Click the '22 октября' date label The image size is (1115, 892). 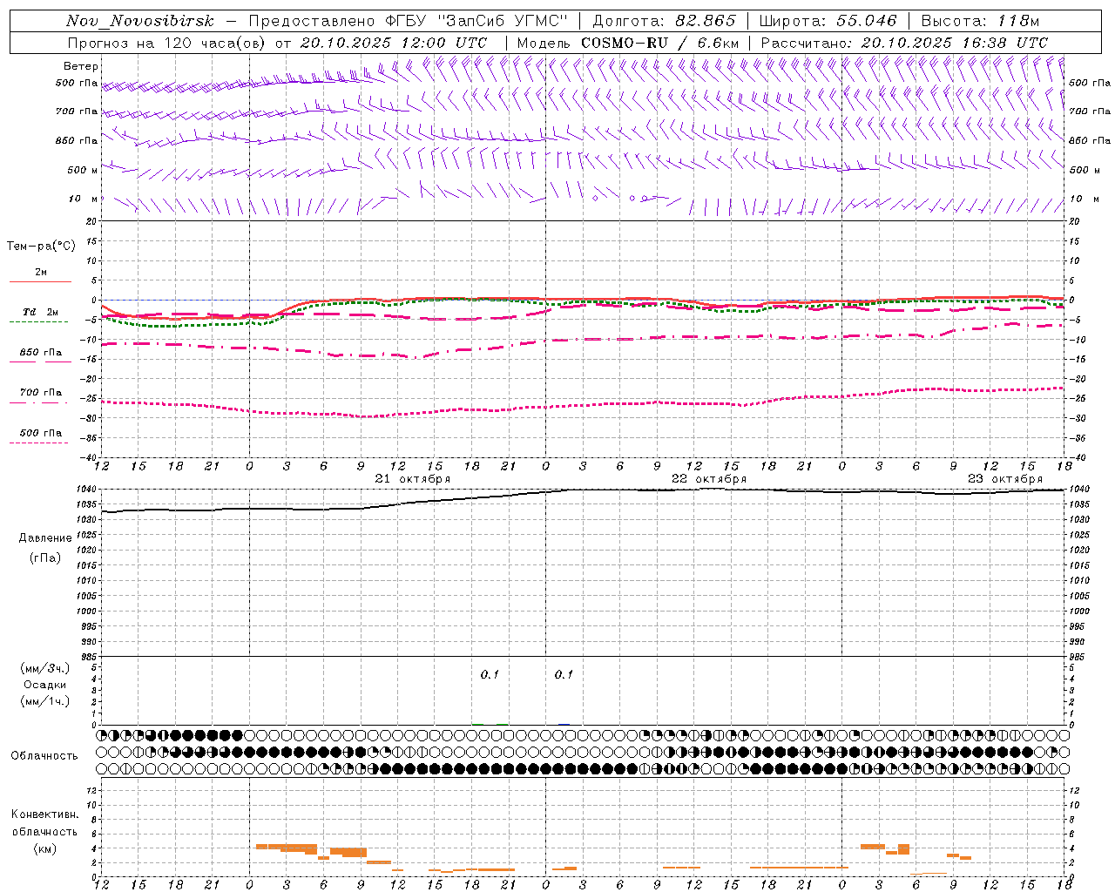point(709,479)
